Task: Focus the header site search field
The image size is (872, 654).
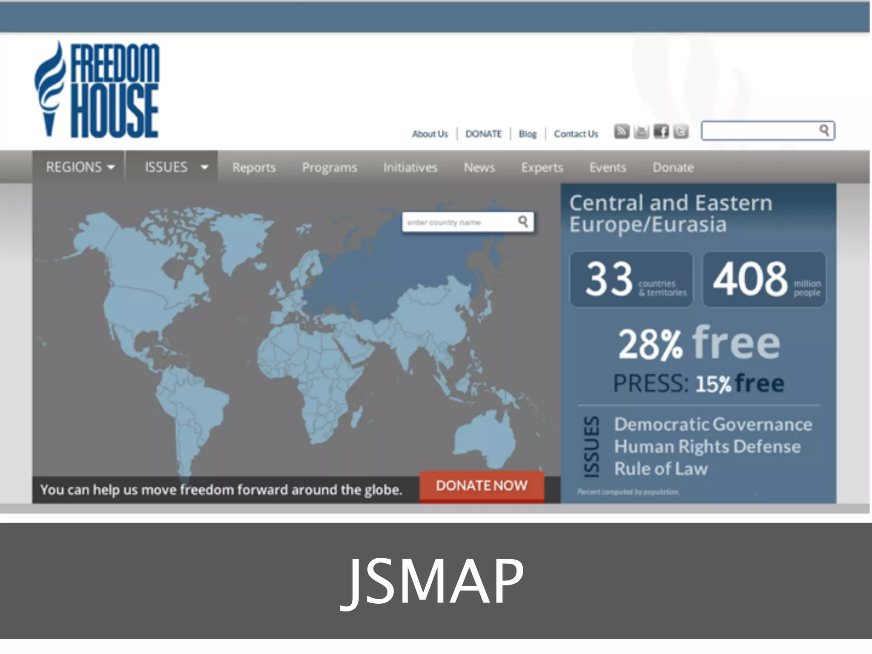Action: (x=768, y=130)
